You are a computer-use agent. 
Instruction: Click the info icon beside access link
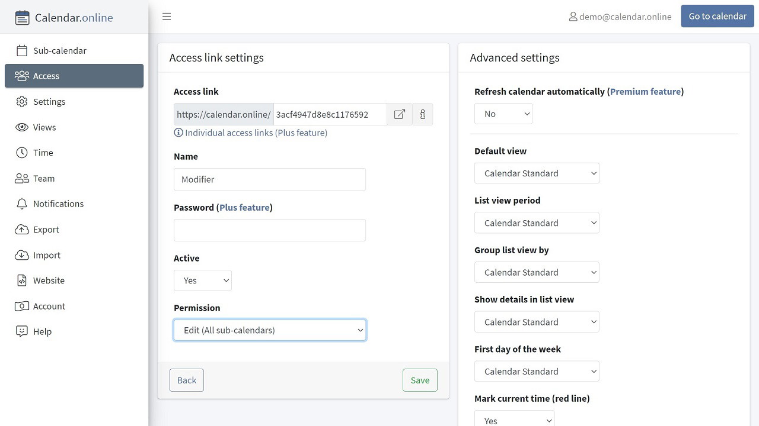[423, 114]
